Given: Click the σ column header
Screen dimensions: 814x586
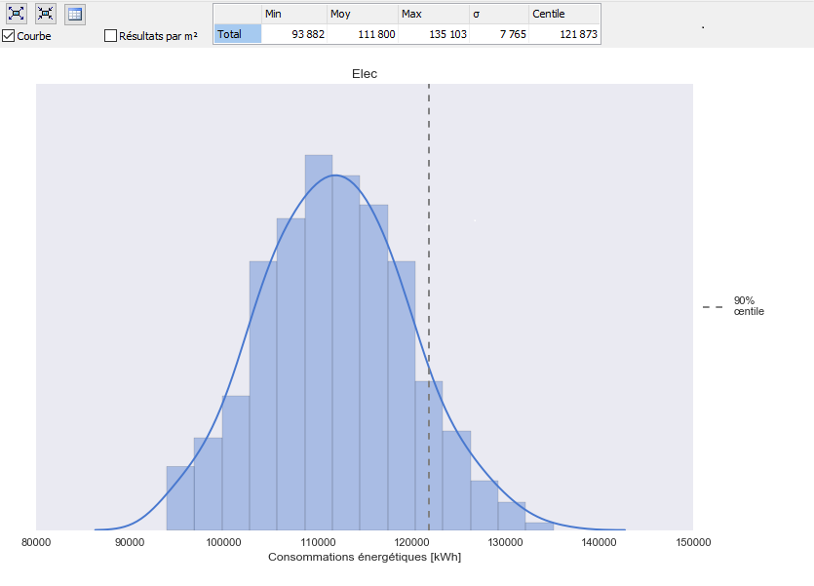Looking at the screenshot, I should tap(499, 14).
